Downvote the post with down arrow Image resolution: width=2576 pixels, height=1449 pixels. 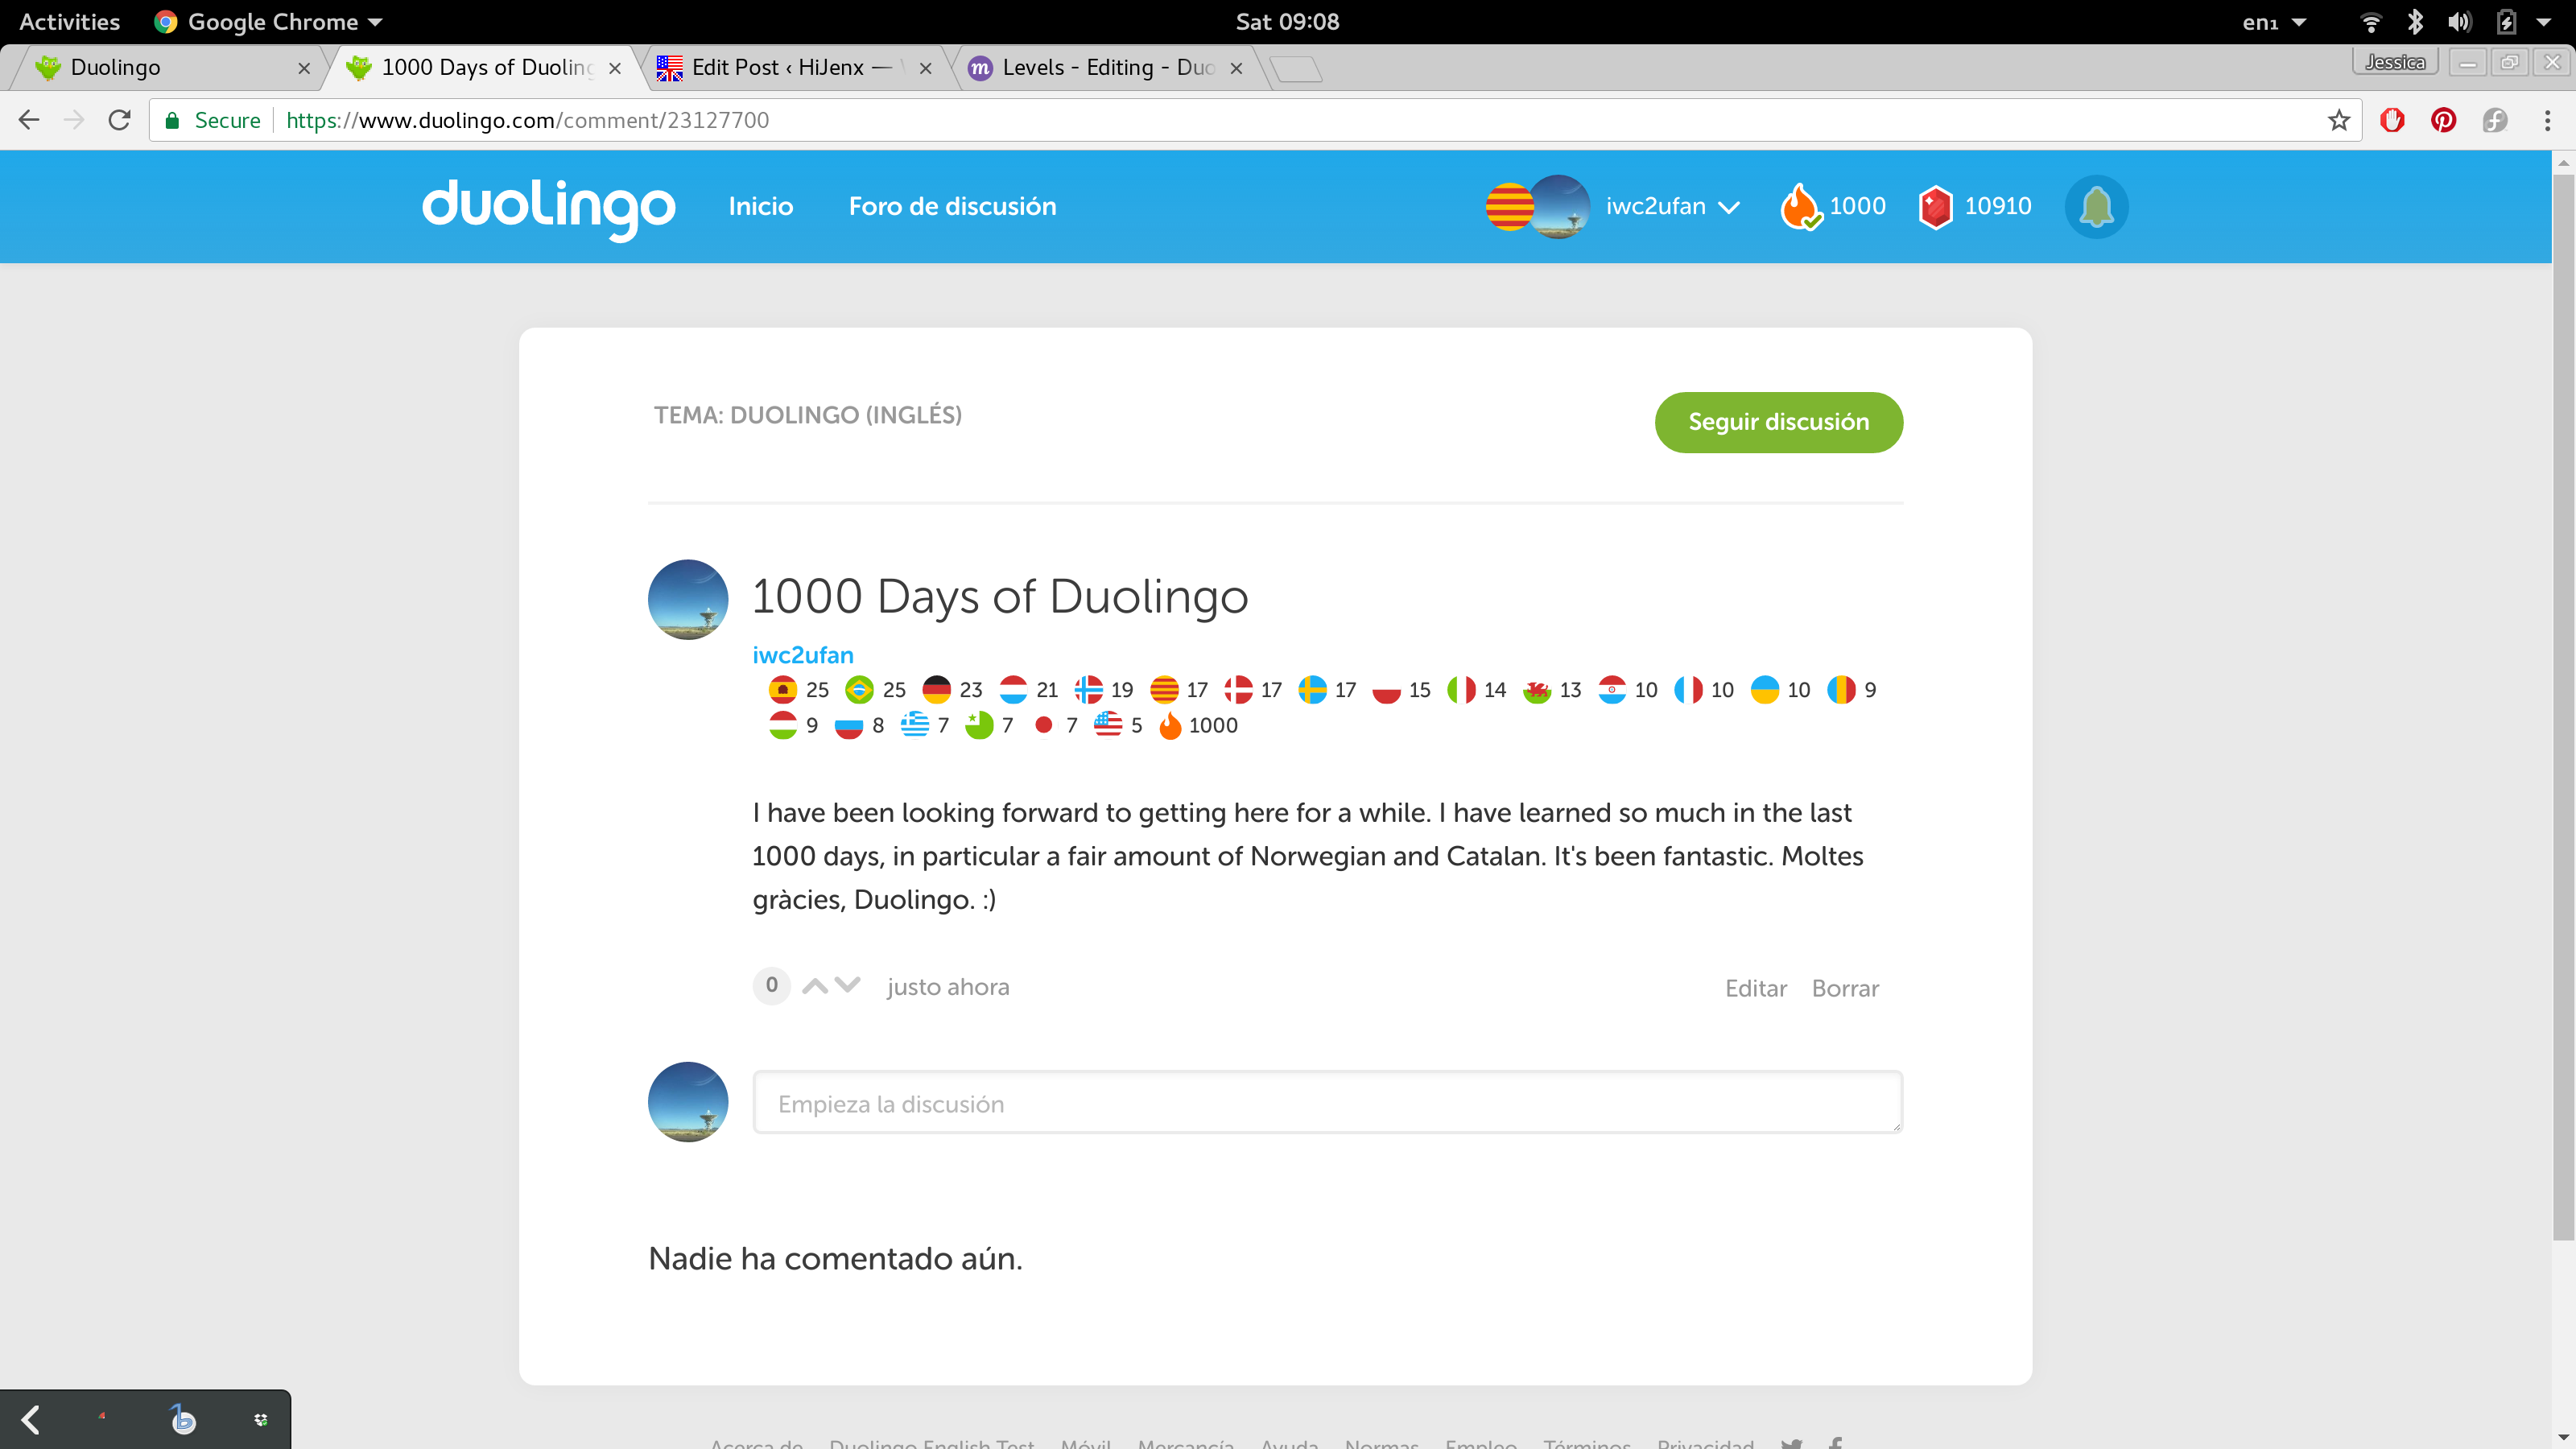point(847,984)
